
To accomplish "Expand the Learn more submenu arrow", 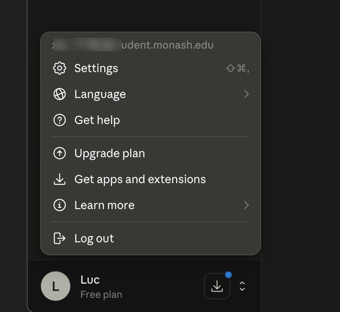I will tap(246, 205).
